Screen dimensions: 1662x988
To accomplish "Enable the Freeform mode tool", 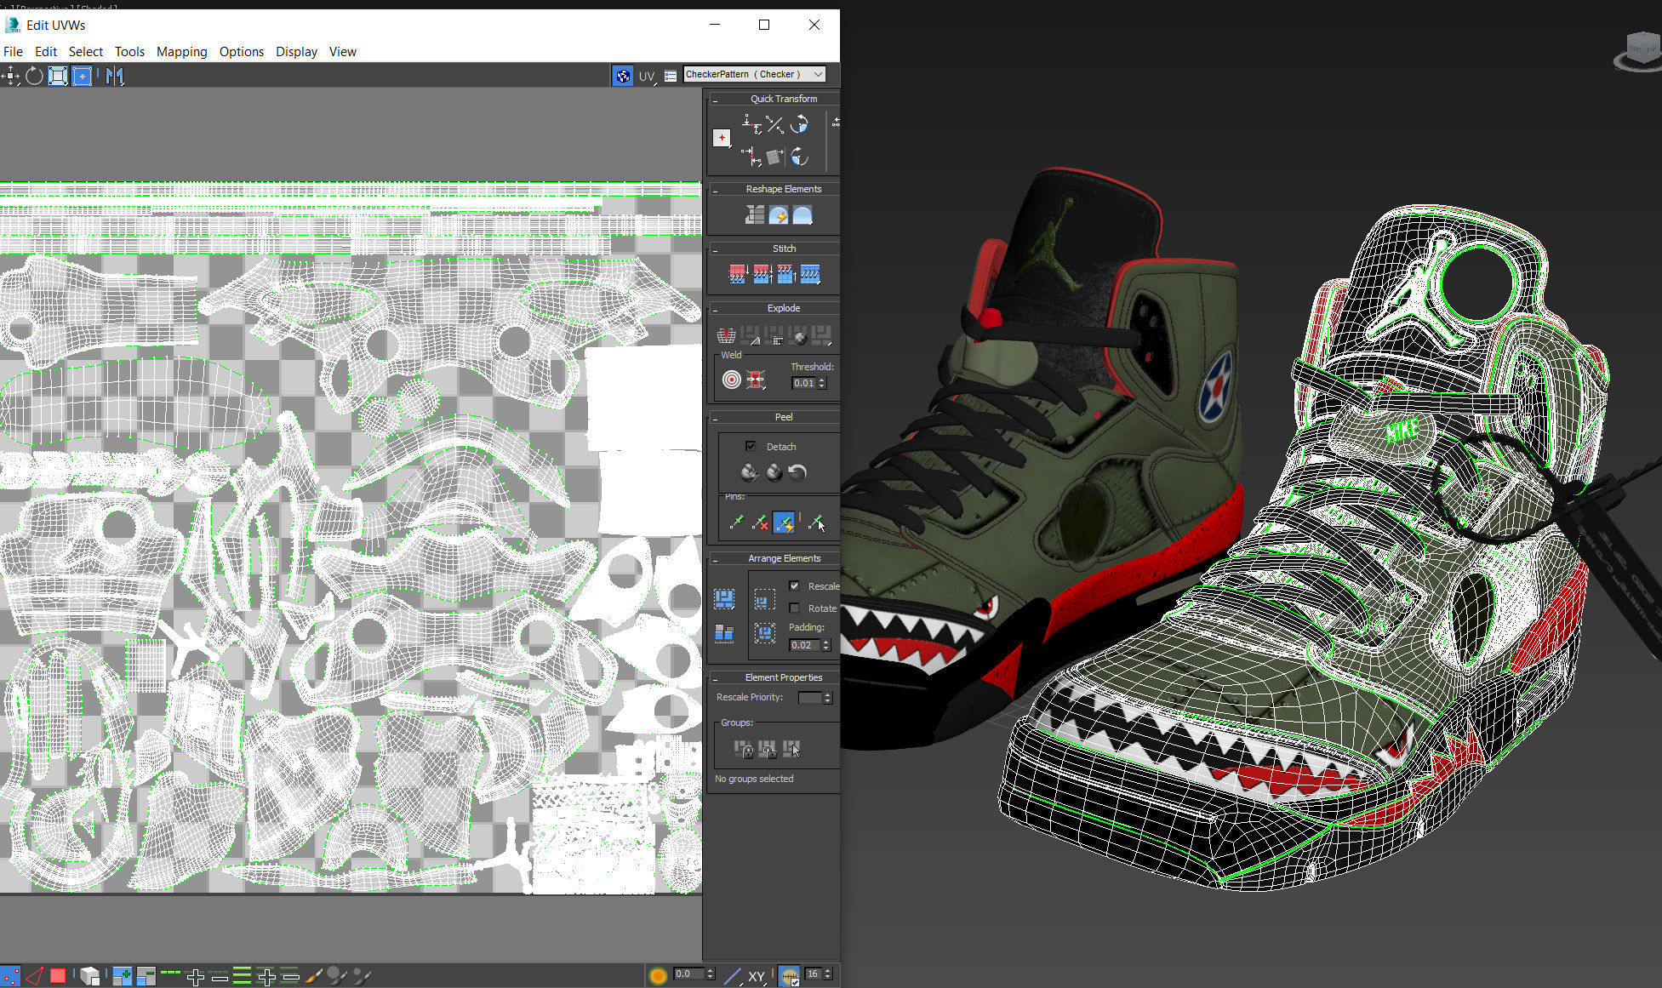I will (82, 76).
